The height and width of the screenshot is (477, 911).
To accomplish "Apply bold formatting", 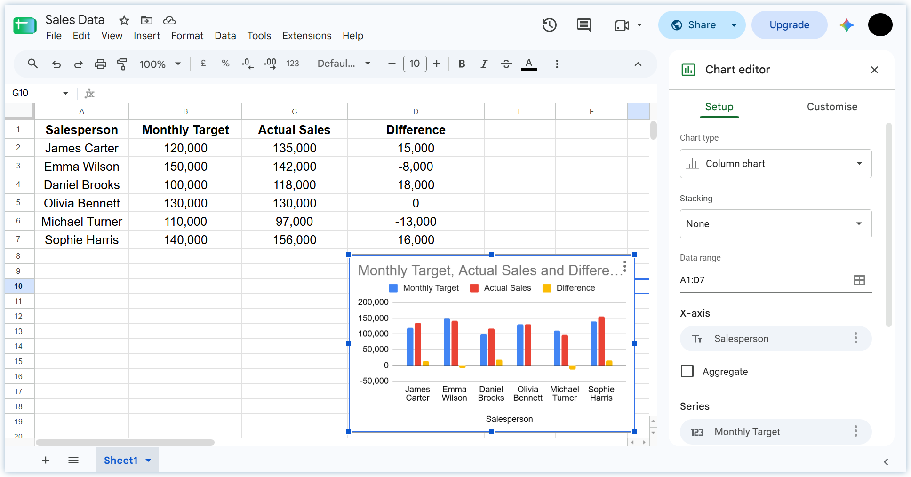I will point(462,64).
